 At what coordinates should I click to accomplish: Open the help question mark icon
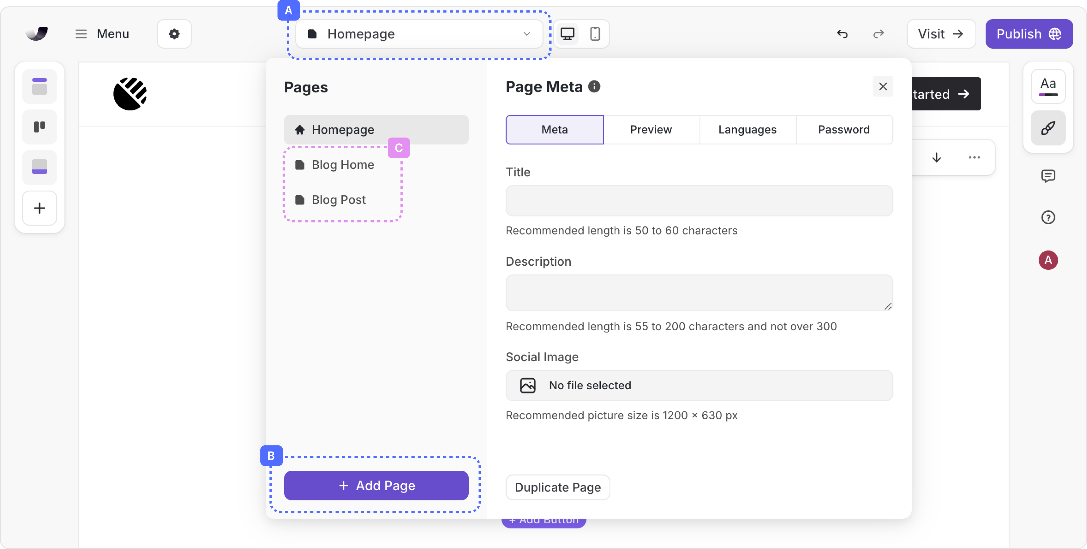(x=1048, y=217)
